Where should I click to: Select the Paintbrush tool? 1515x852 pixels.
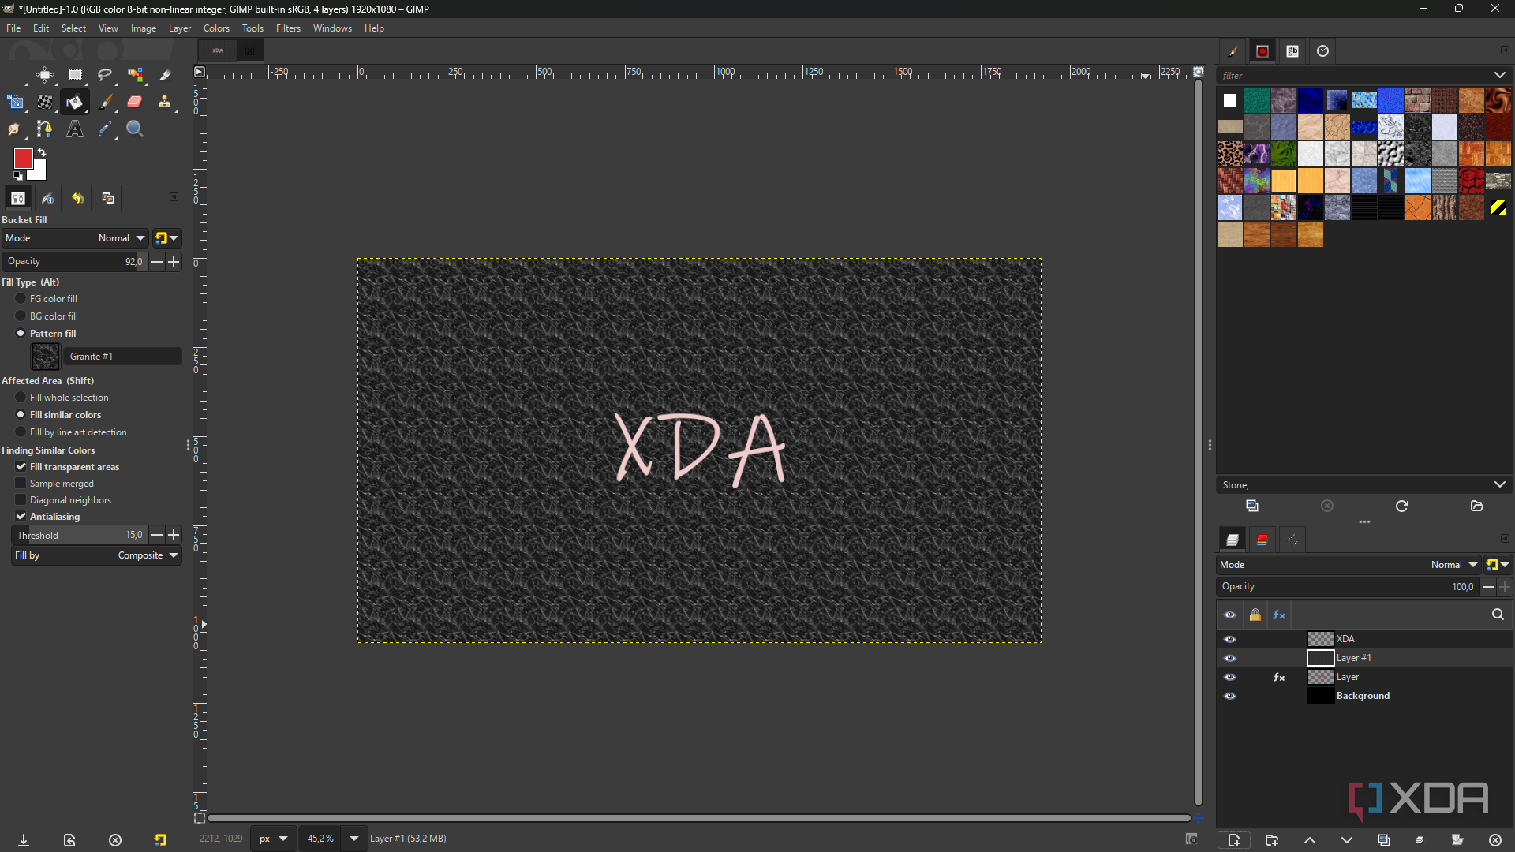tap(105, 102)
